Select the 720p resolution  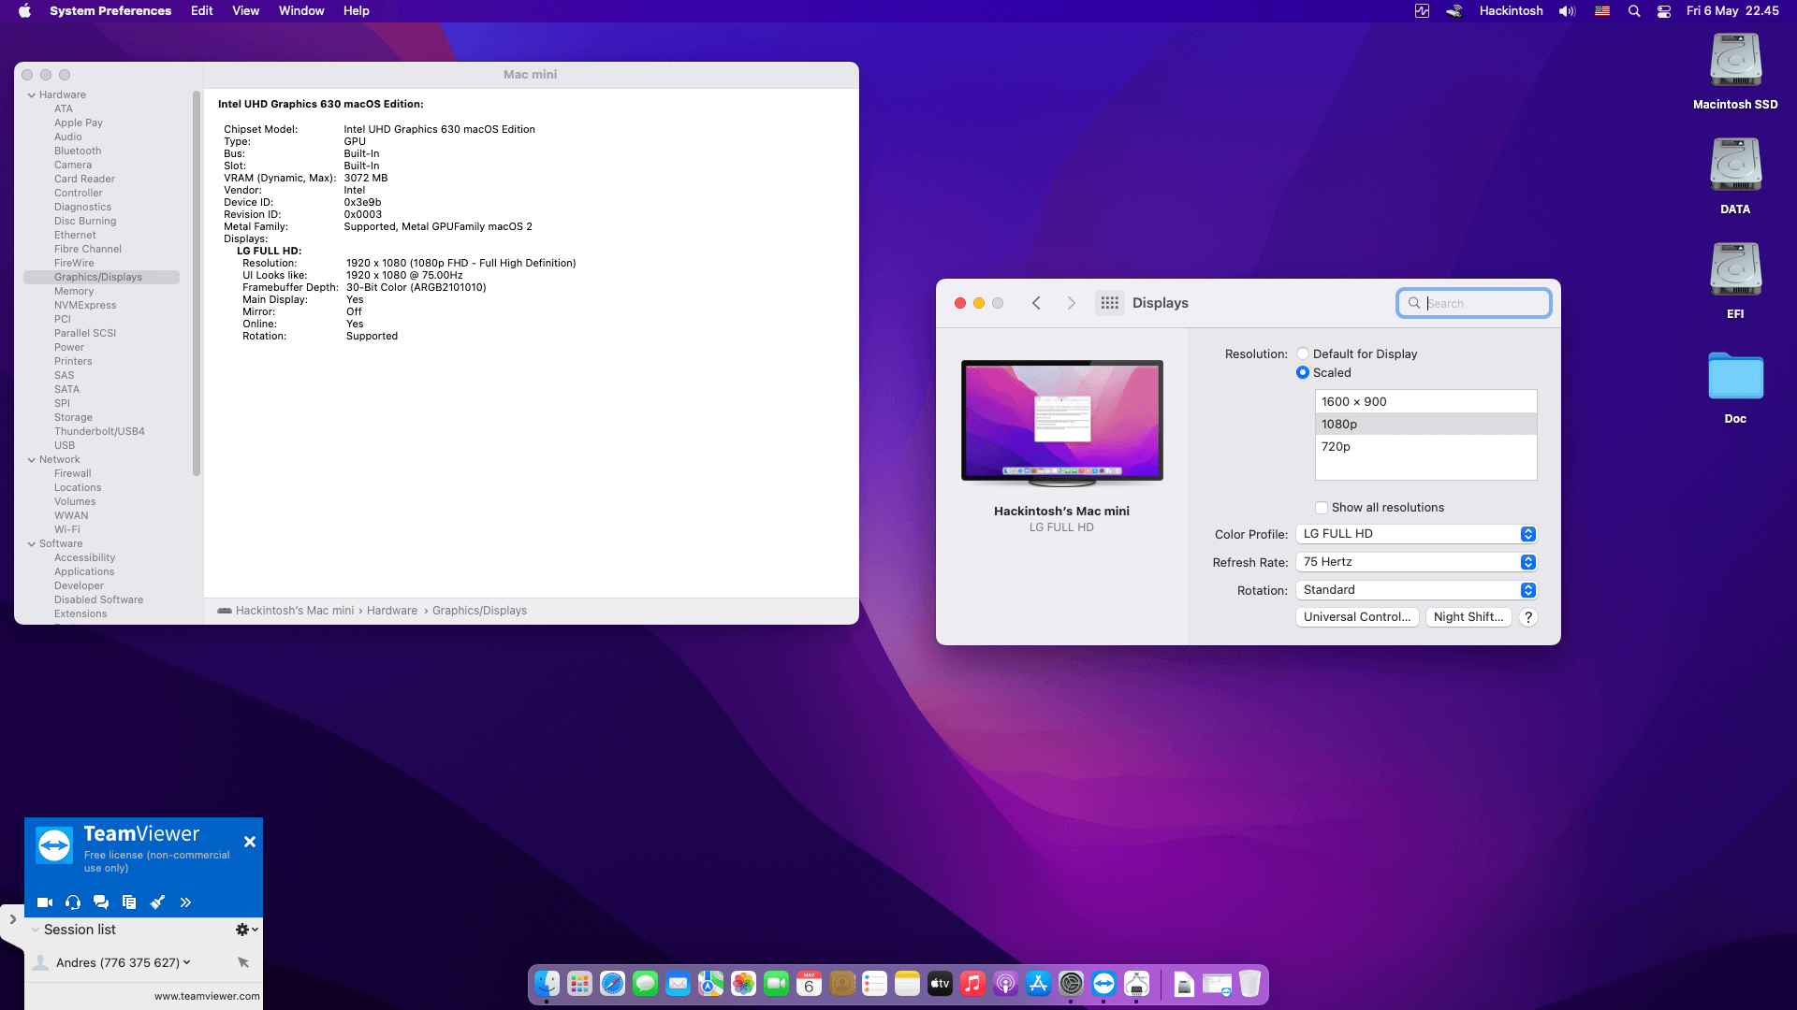pos(1425,447)
